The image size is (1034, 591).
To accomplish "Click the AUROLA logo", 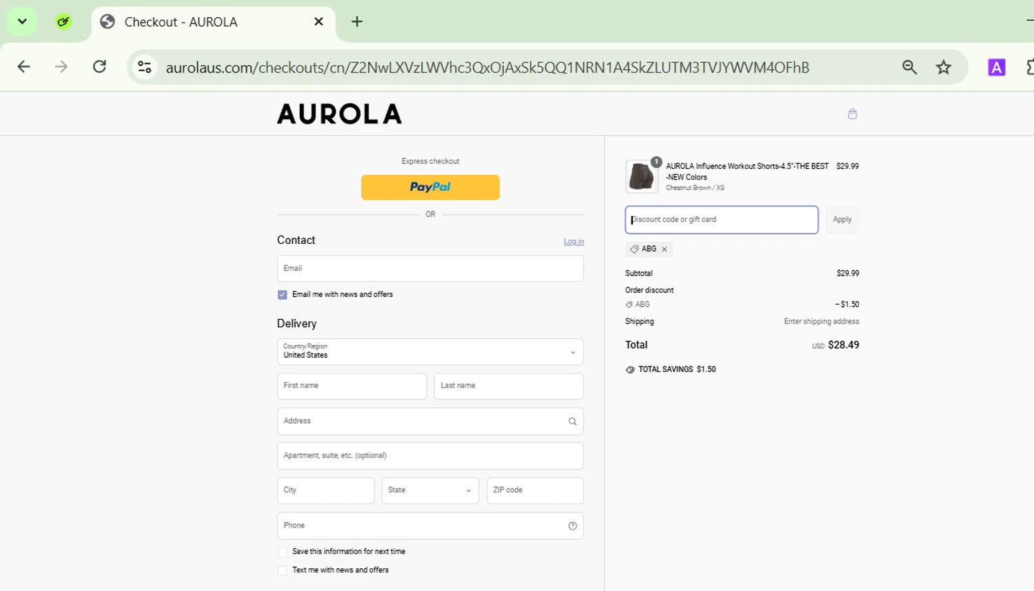I will (339, 114).
